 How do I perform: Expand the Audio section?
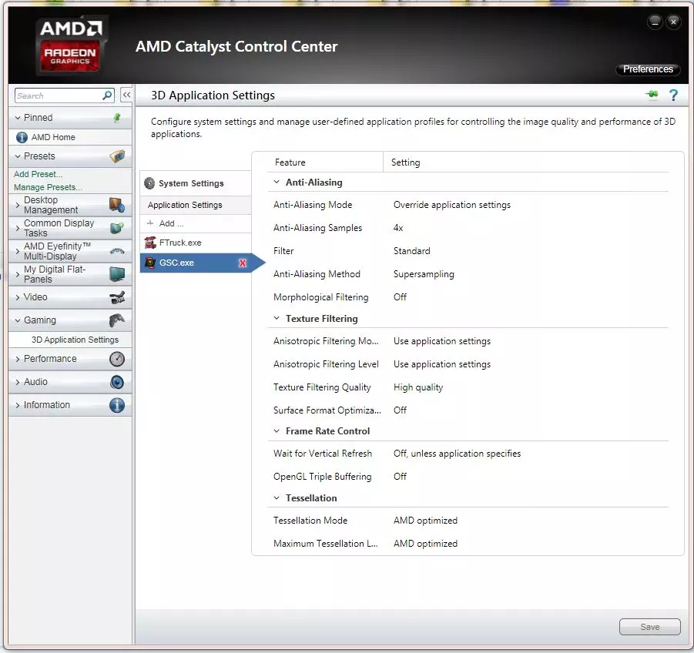(18, 382)
